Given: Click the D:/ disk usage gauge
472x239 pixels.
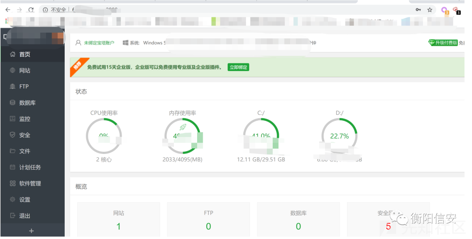Looking at the screenshot, I should tap(340, 136).
